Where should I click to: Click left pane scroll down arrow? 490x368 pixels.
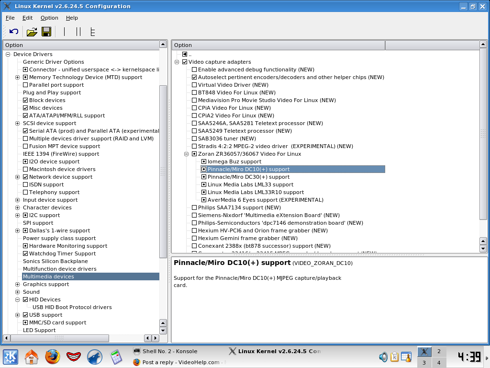point(163,331)
